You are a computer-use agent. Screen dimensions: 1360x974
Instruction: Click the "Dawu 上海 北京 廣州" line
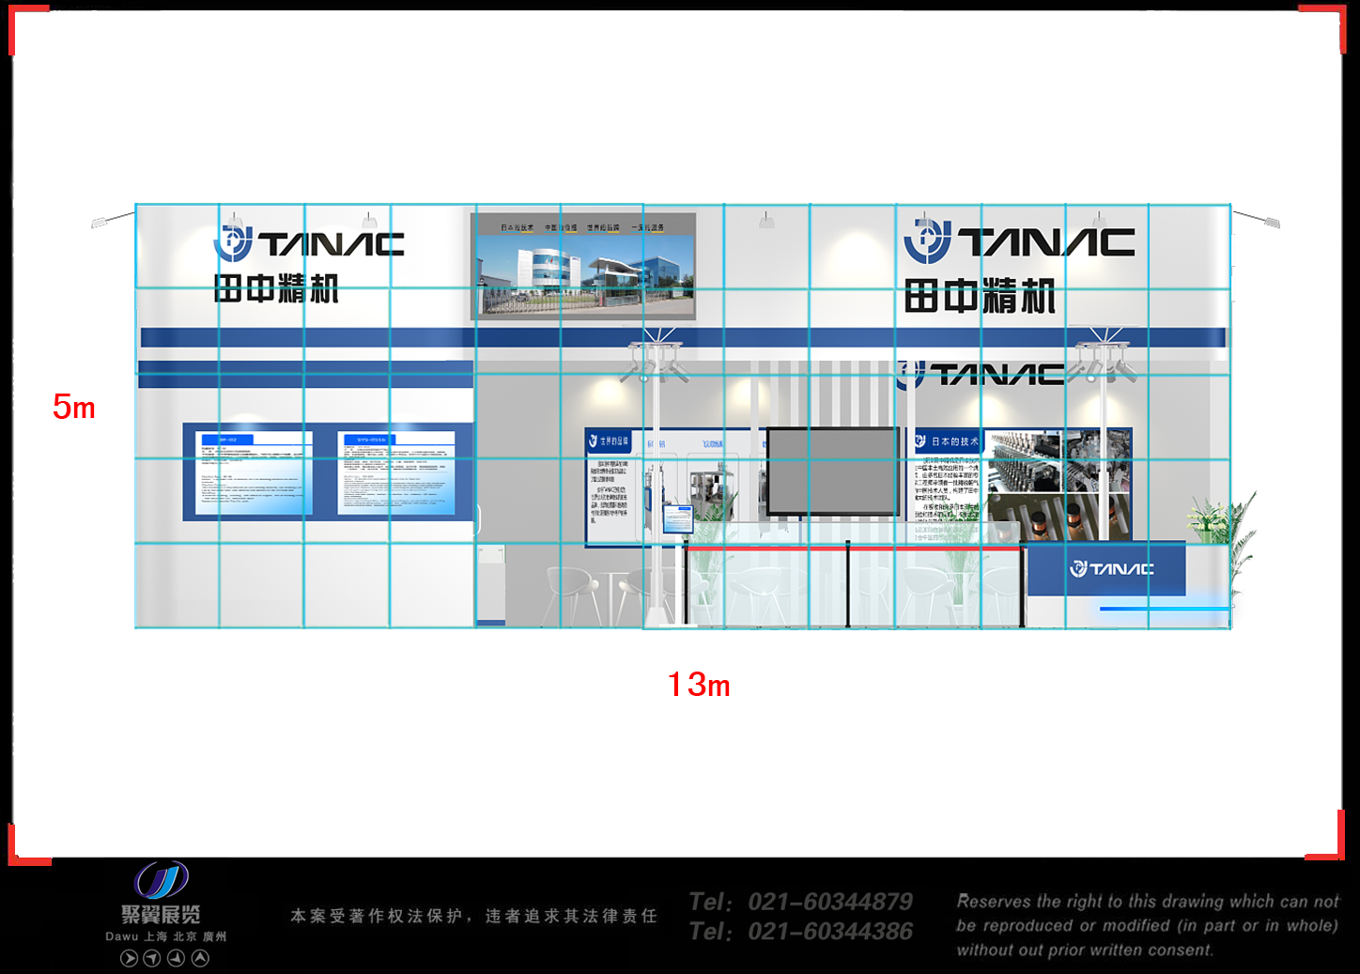[166, 936]
